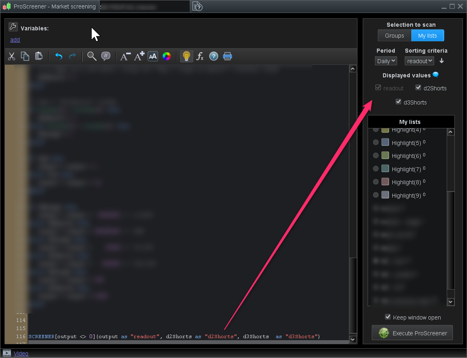
Task: Click the Highlight(6) color swatch
Action: click(x=385, y=155)
